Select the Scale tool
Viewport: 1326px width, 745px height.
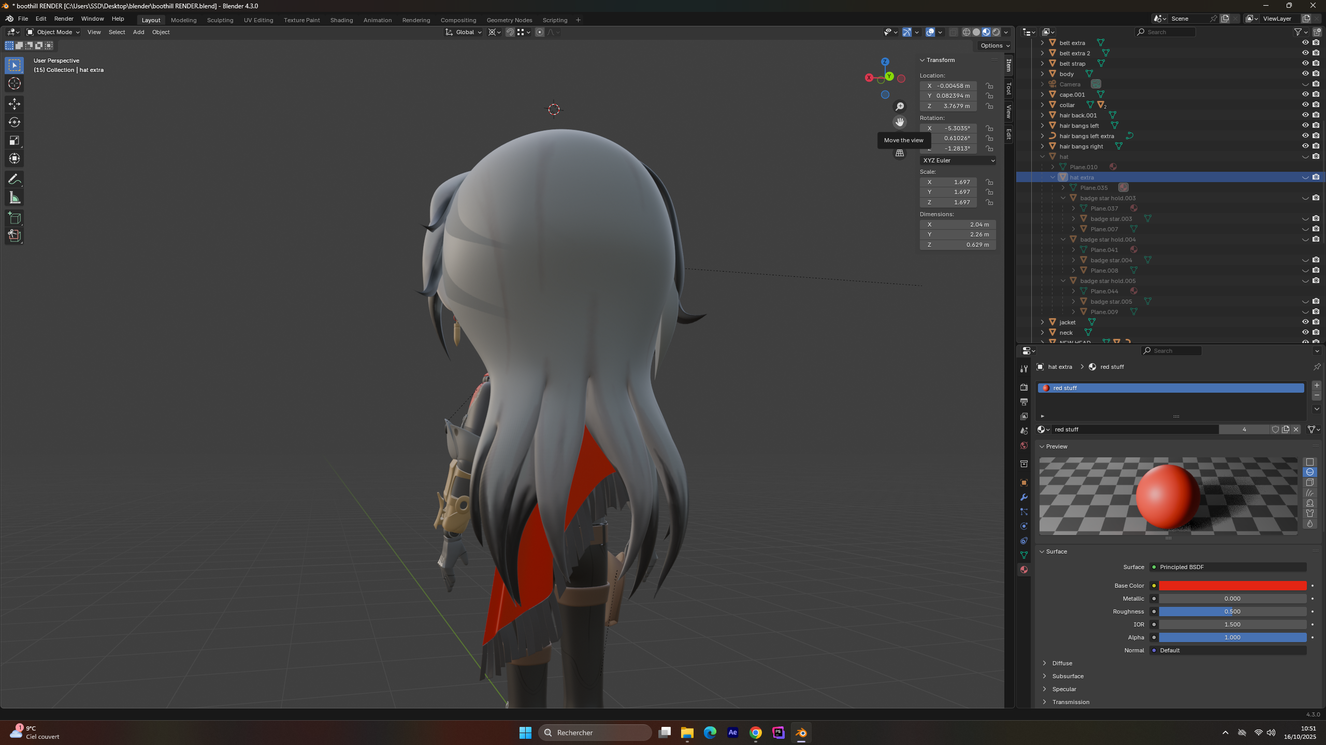[x=15, y=140]
